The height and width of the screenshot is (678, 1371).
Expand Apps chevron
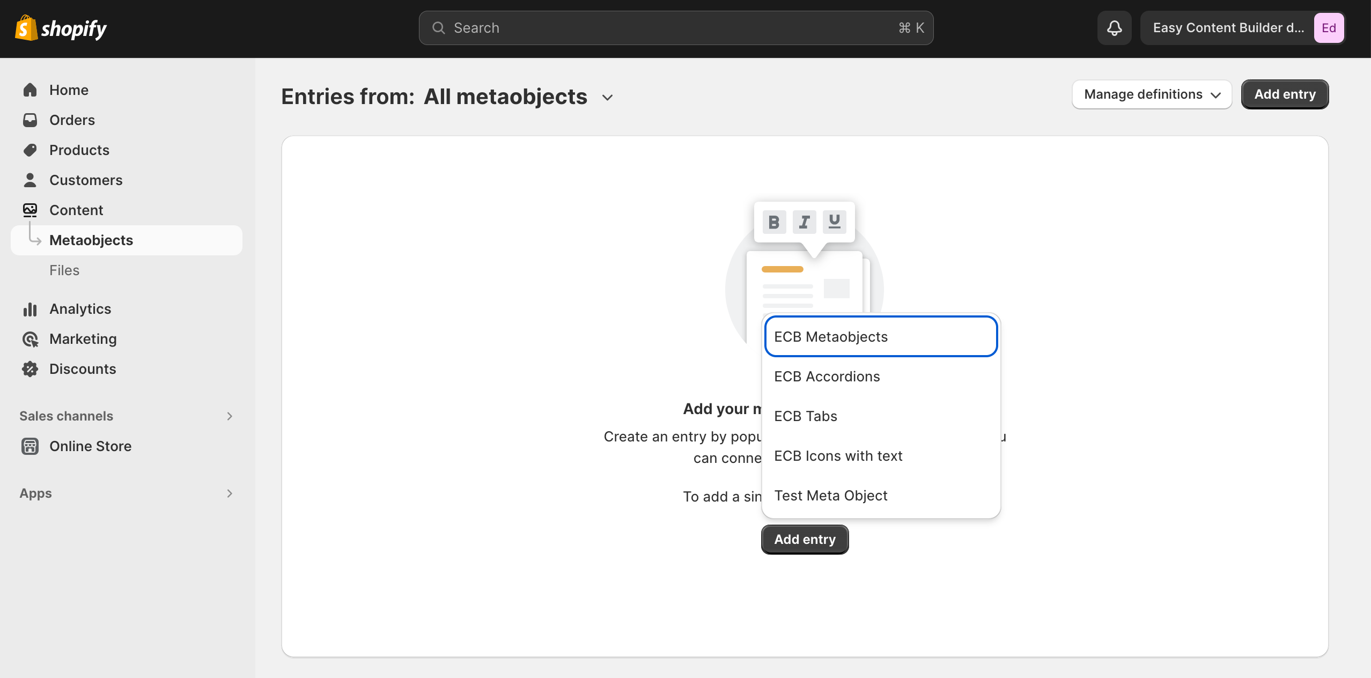230,493
